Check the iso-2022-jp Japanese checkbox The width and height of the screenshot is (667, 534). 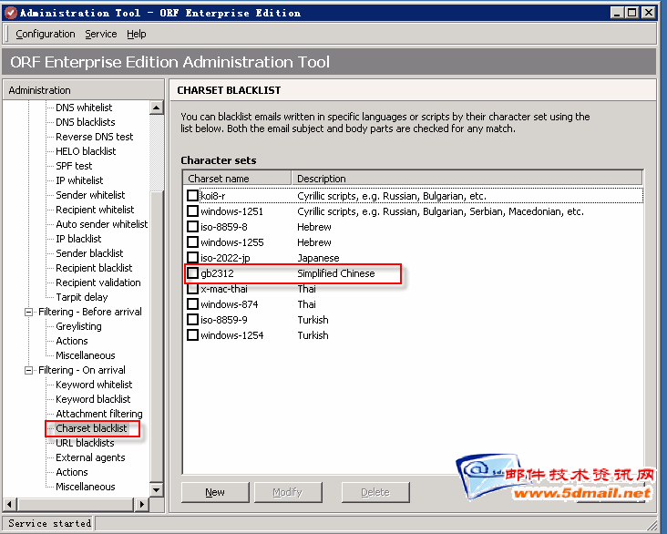tap(192, 258)
